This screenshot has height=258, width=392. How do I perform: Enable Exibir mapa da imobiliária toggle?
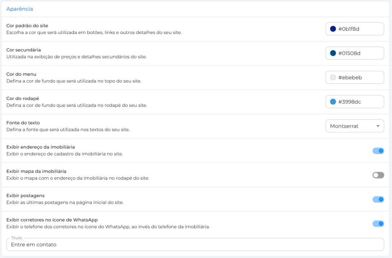[378, 175]
